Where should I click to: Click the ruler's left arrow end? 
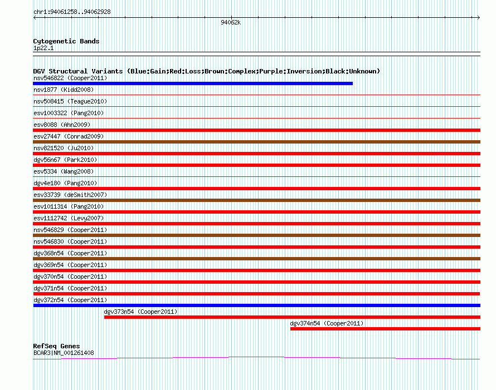coord(35,18)
